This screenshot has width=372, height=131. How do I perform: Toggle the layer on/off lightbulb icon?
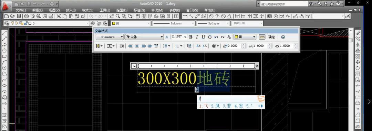(x=13, y=23)
